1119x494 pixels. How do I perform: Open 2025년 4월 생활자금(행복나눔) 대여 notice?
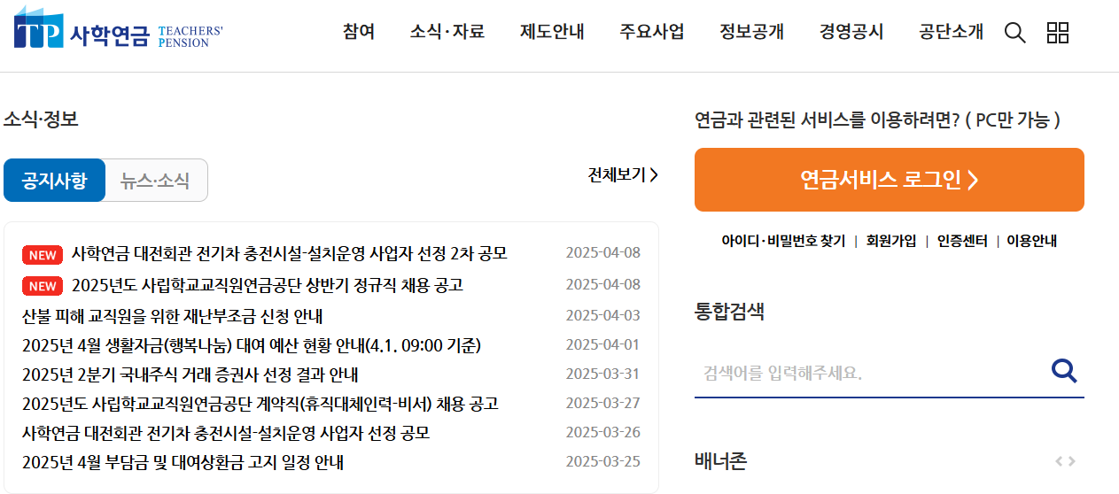(x=252, y=345)
